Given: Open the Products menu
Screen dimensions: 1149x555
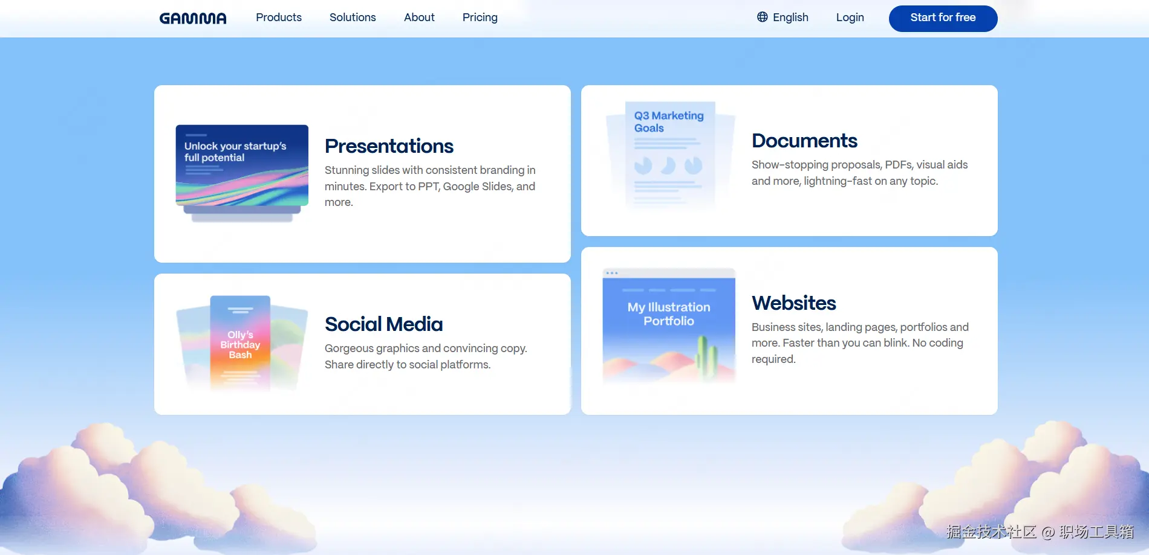Looking at the screenshot, I should tap(279, 18).
